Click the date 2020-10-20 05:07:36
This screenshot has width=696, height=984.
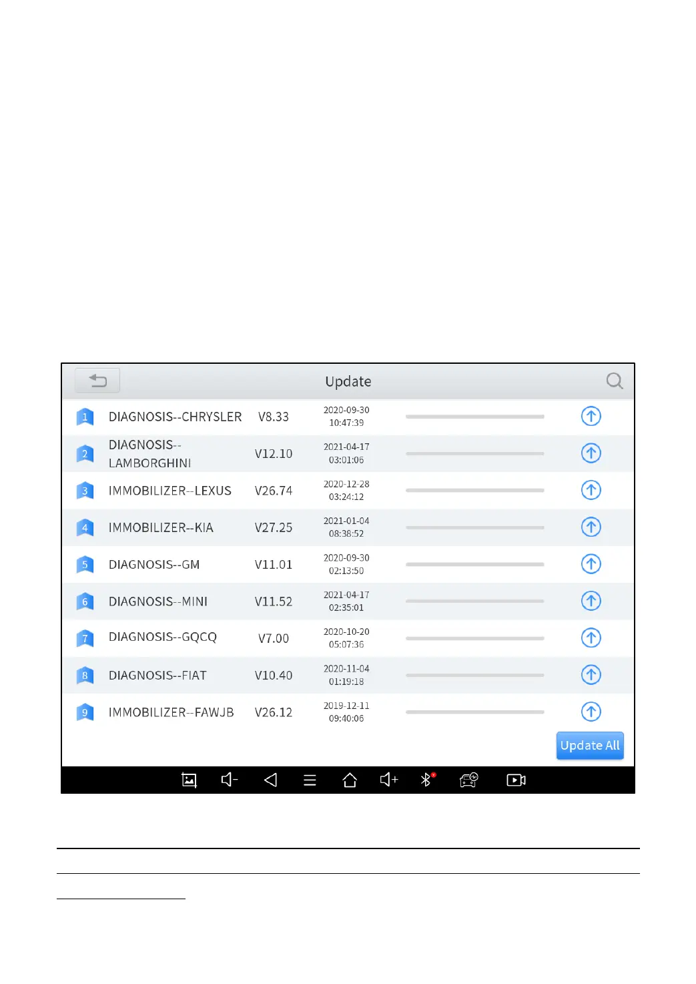(x=346, y=638)
